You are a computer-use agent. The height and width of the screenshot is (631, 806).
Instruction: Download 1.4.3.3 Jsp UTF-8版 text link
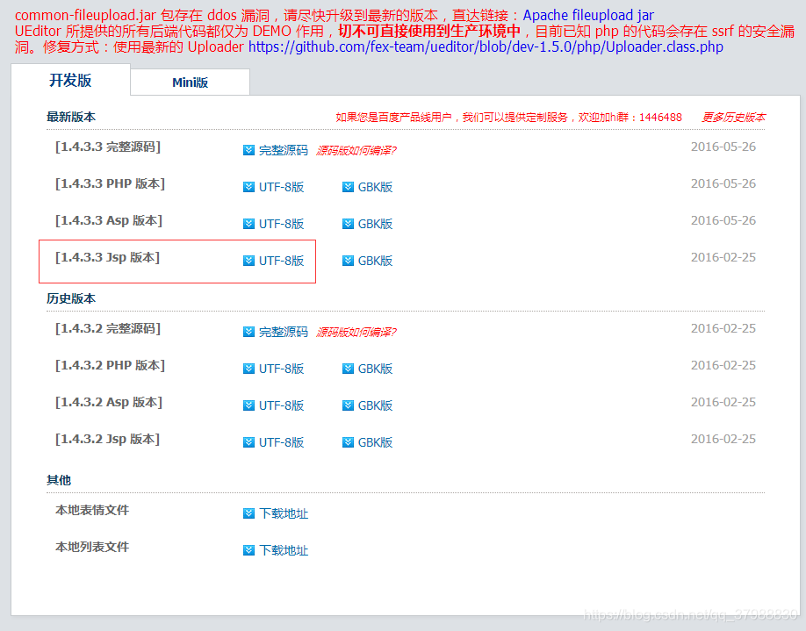tap(281, 261)
